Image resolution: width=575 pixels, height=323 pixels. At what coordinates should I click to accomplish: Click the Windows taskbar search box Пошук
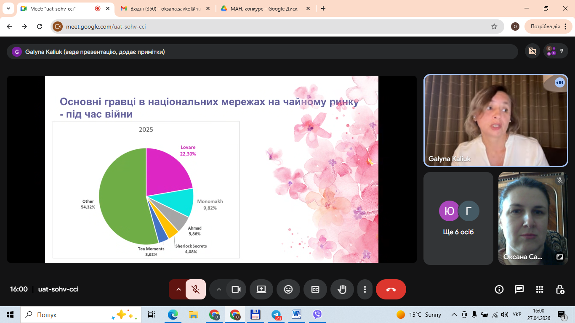point(80,315)
